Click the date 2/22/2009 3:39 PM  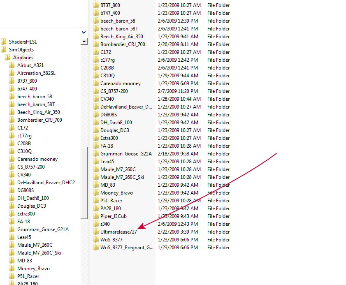coord(178,232)
